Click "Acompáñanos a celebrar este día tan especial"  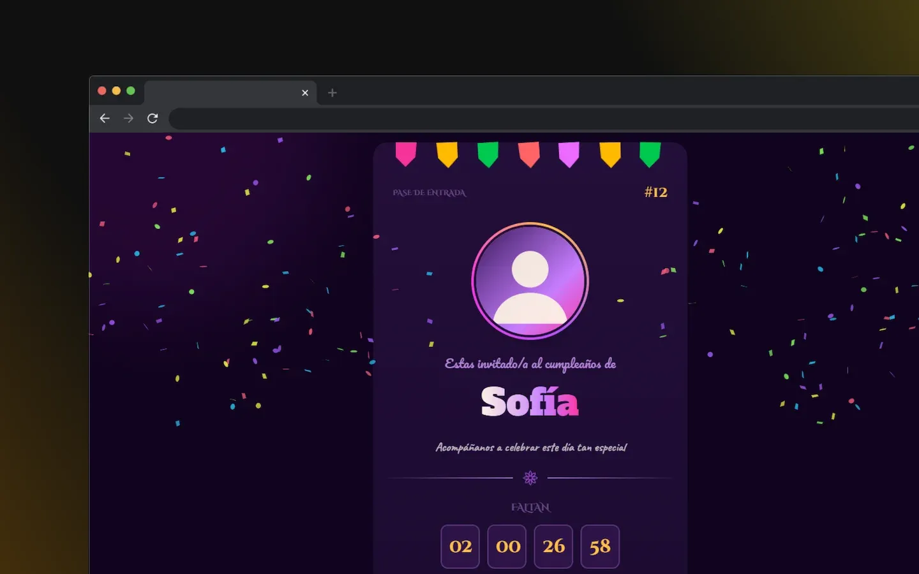531,448
